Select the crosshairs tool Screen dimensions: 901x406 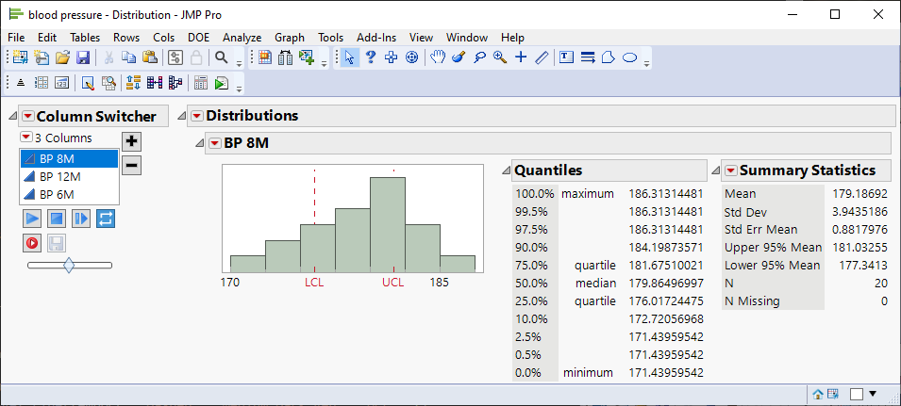coord(520,57)
